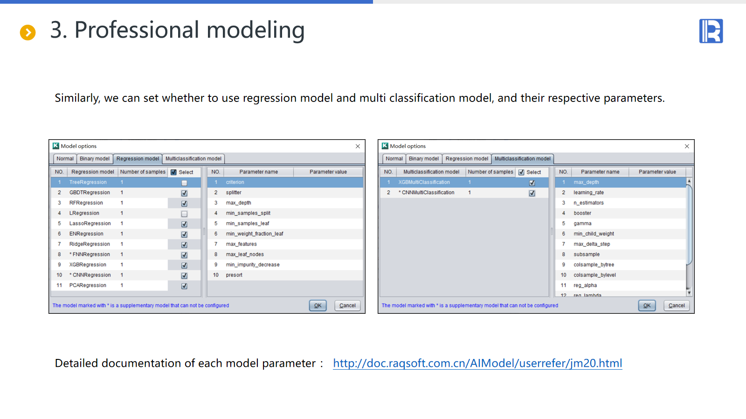Image resolution: width=746 pixels, height=419 pixels.
Task: Click the left Model options window icon
Action: tap(56, 146)
